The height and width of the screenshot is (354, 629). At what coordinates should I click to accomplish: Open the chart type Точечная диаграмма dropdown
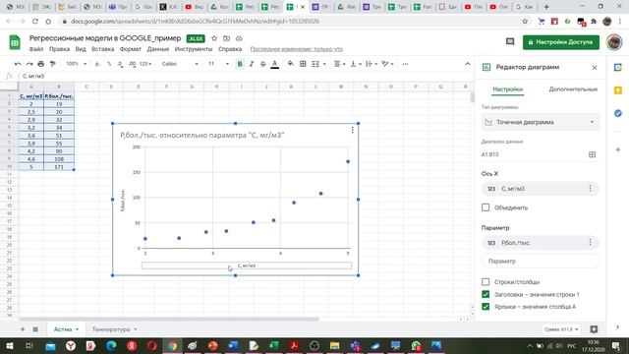pyautogui.click(x=540, y=122)
